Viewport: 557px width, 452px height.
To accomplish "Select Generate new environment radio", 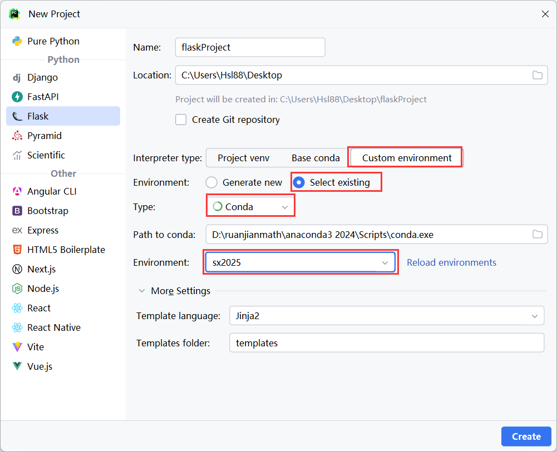I will click(211, 182).
